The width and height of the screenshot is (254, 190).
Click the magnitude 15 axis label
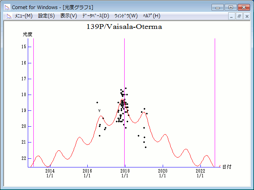click(x=24, y=47)
